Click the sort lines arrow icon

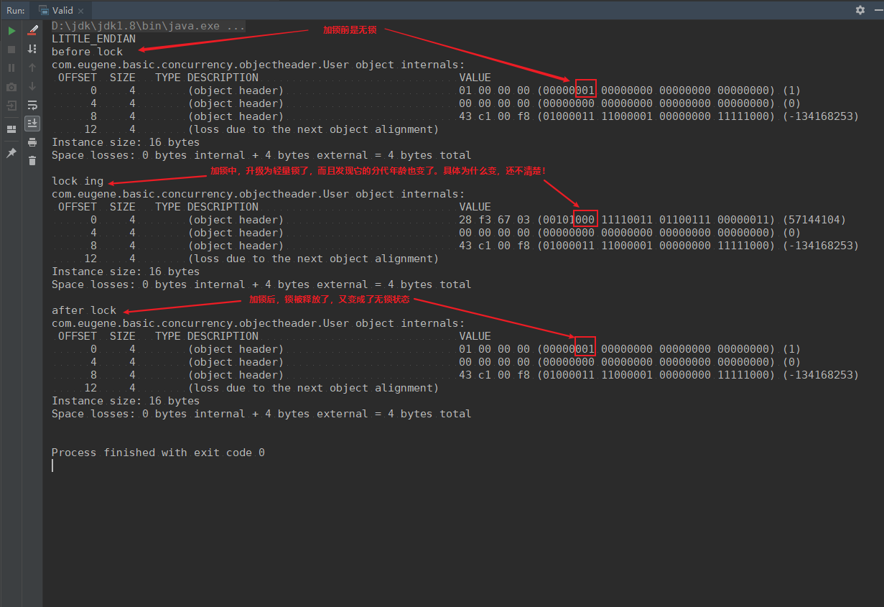[32, 49]
